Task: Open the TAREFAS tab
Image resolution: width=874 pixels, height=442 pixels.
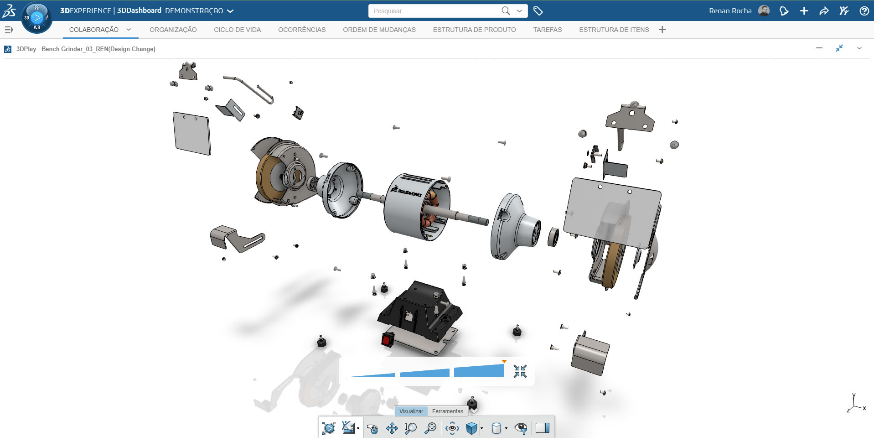Action: click(x=548, y=30)
